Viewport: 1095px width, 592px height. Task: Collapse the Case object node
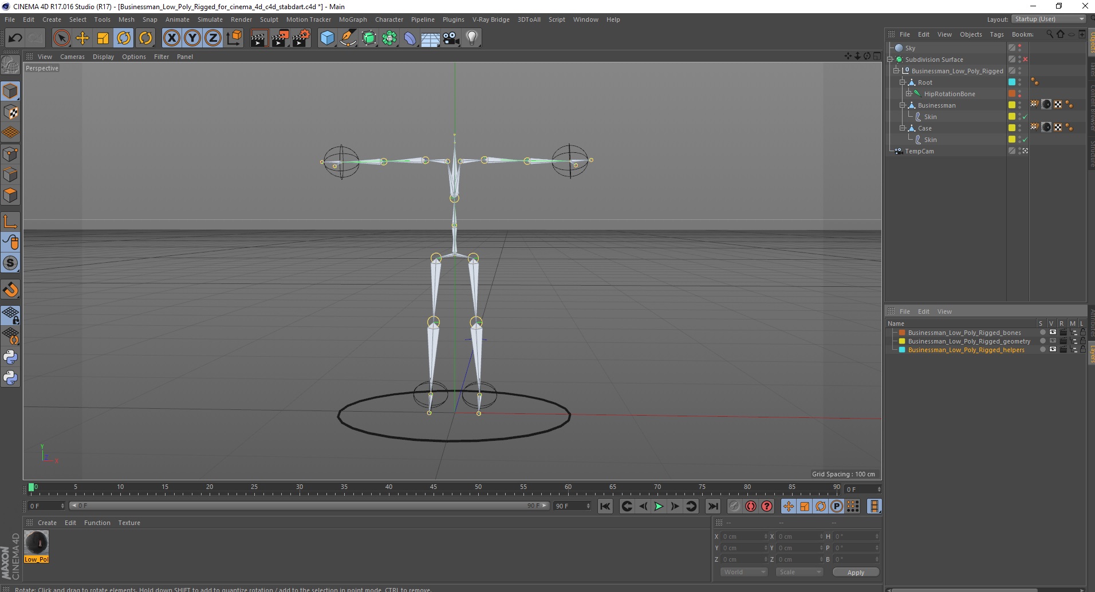pyautogui.click(x=903, y=128)
